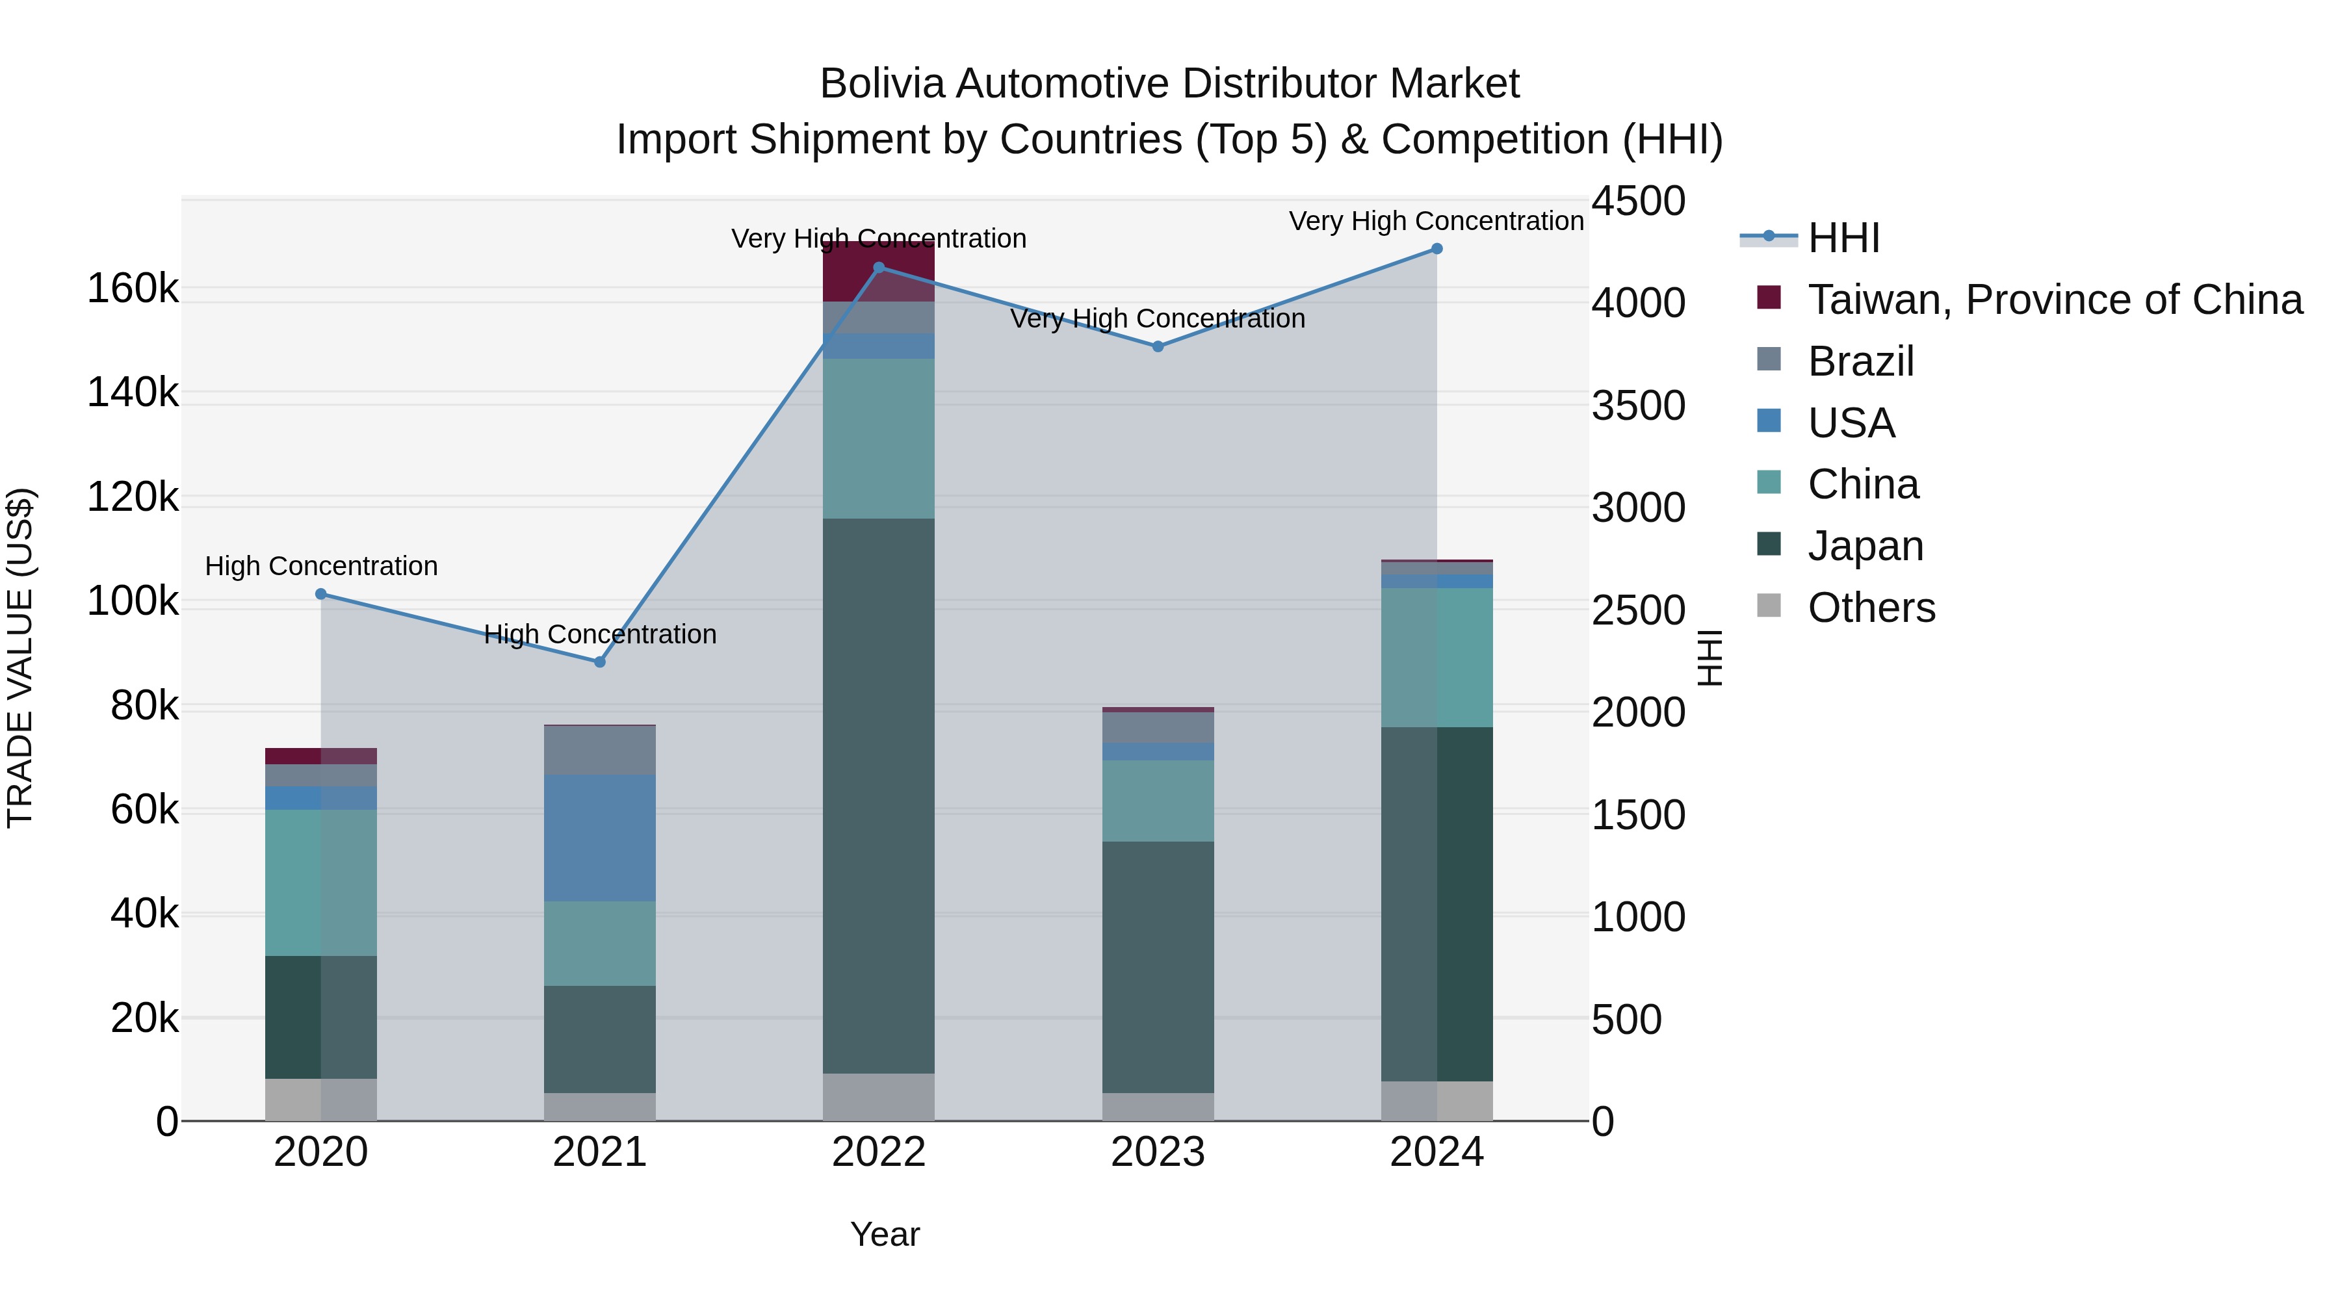Toggle the HHI legend entry
Image resolution: width=2340 pixels, height=1316 pixels.
coord(1810,238)
